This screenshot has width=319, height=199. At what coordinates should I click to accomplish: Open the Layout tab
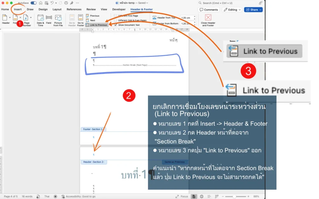[57, 9]
